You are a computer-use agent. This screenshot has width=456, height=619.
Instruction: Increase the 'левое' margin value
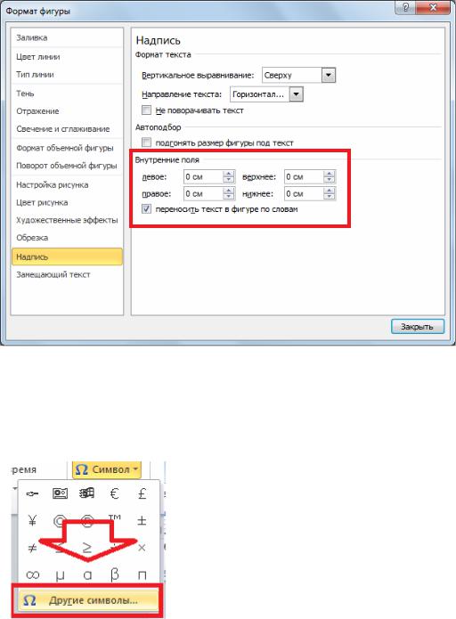tap(229, 174)
